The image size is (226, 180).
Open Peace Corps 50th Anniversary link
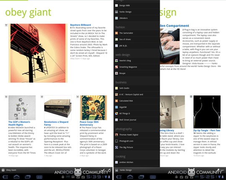(x=89, y=123)
